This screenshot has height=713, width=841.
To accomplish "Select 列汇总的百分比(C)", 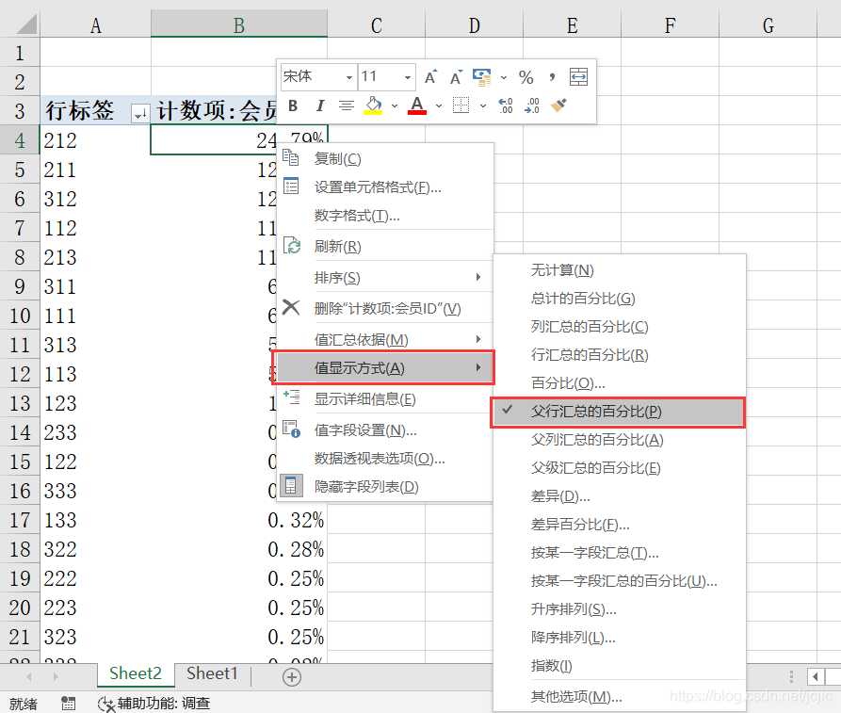I will point(619,327).
